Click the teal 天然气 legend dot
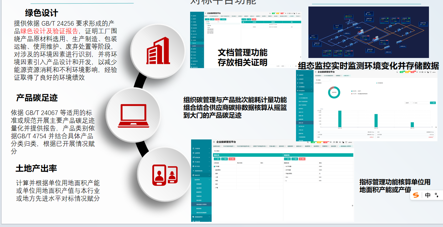The image size is (443, 227). click(351, 91)
